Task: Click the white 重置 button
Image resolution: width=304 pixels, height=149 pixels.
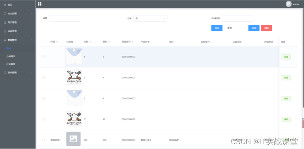Action: pos(230,28)
